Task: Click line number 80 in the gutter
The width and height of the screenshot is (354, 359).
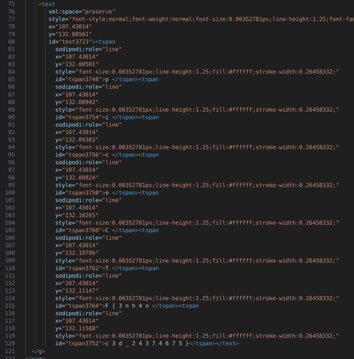Action: point(11,42)
